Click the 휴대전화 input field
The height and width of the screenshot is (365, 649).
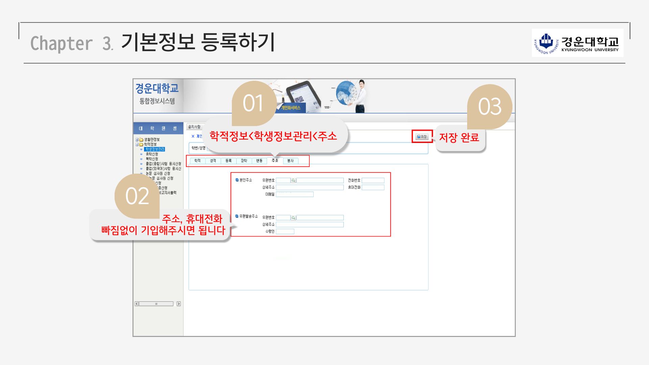(x=373, y=187)
